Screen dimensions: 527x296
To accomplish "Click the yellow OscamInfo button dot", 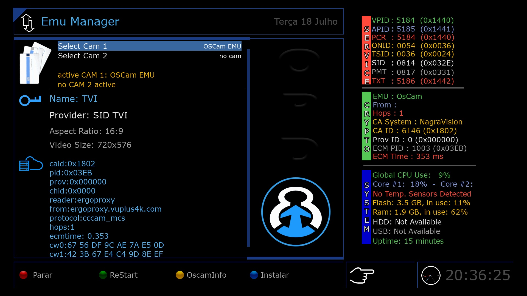I will pos(180,275).
